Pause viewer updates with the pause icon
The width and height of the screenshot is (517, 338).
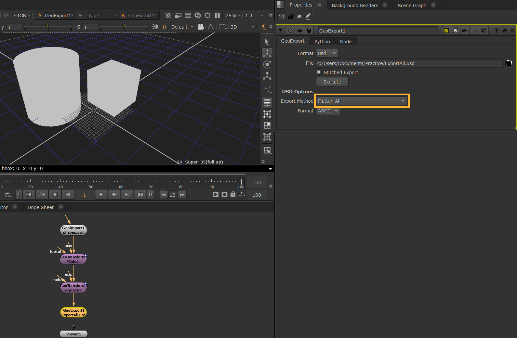coord(217,15)
